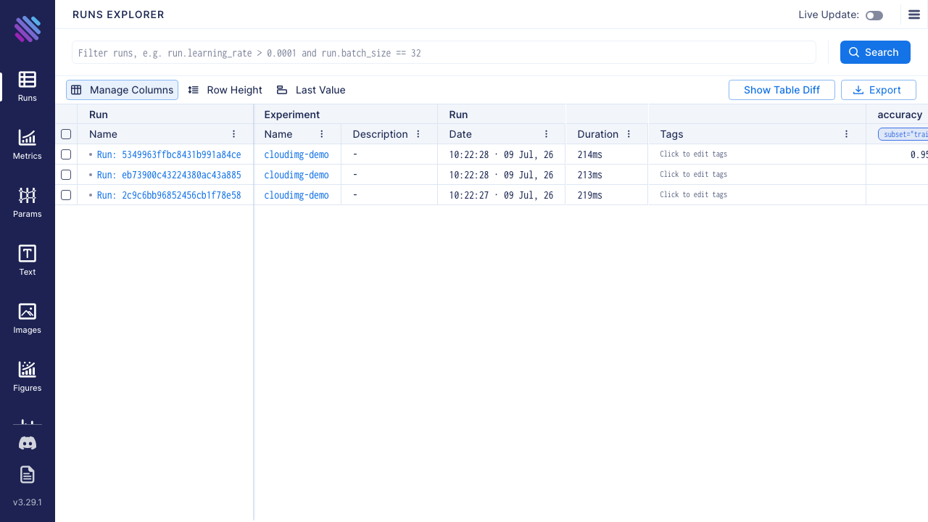Open run 5349963ffbc8431b991a84ce

click(x=169, y=154)
